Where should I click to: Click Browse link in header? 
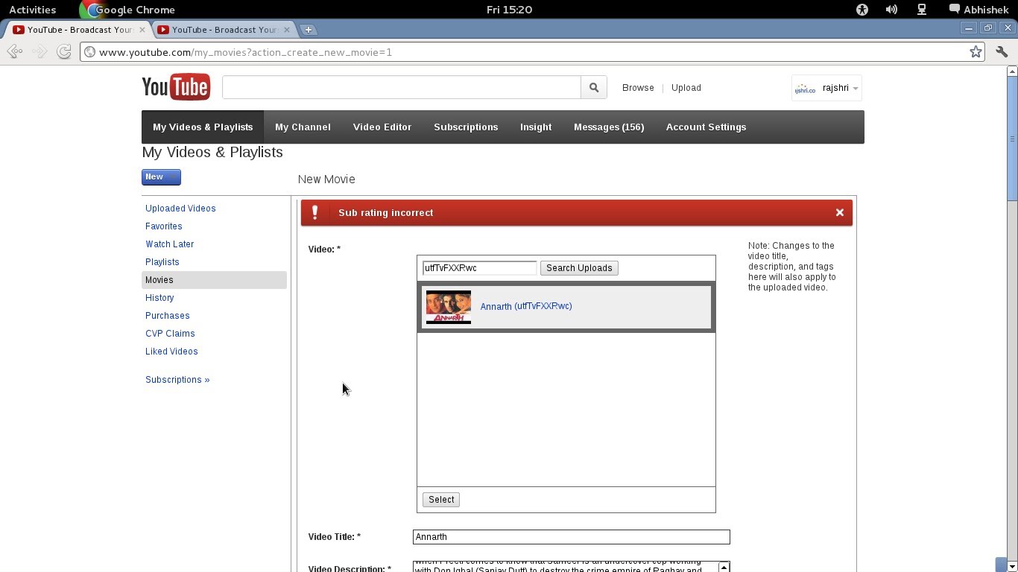638,88
